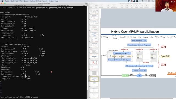
Task: Click the Wi-Fi icon in menu bar
Action: click(x=142, y=1)
